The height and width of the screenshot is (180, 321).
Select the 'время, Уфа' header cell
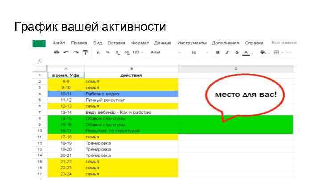coord(66,75)
